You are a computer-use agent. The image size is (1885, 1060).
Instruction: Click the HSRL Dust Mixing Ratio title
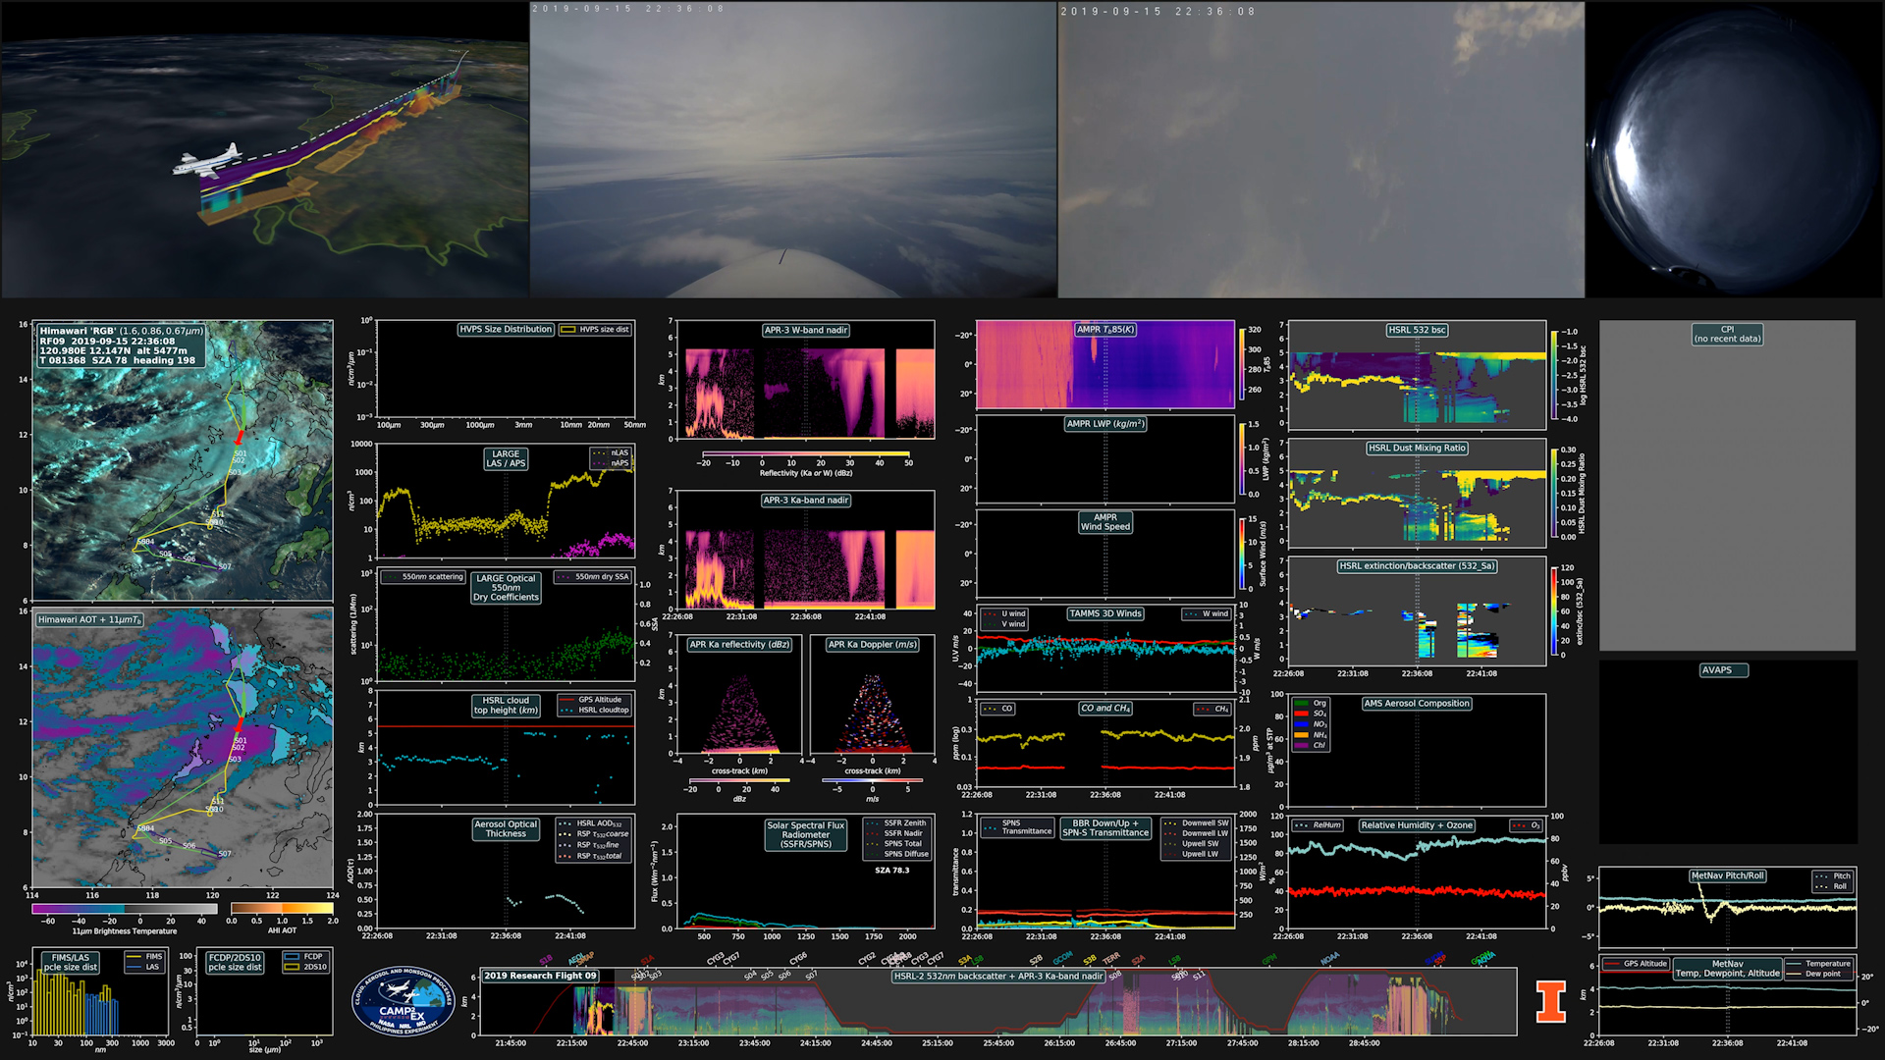tap(1417, 449)
